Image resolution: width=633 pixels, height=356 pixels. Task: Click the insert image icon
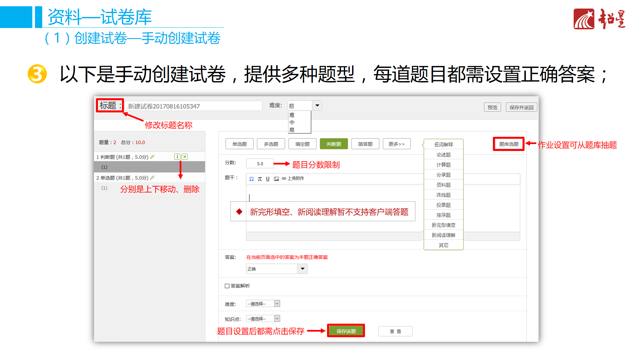coord(276,179)
